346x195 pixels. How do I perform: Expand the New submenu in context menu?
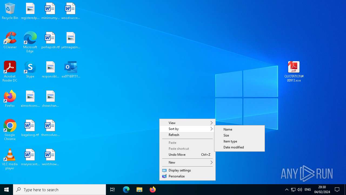[187, 162]
